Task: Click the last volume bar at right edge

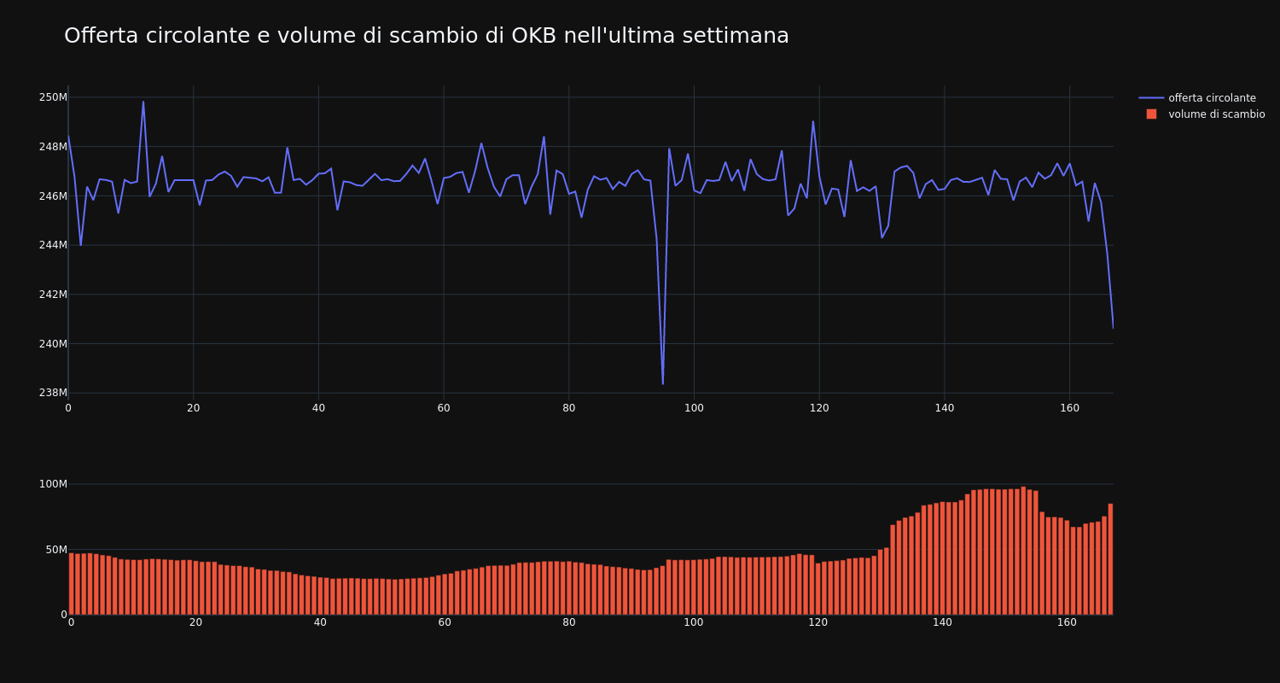Action: tap(1110, 559)
